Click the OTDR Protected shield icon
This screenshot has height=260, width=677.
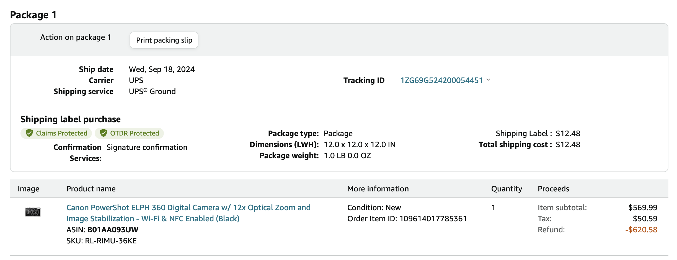point(104,133)
